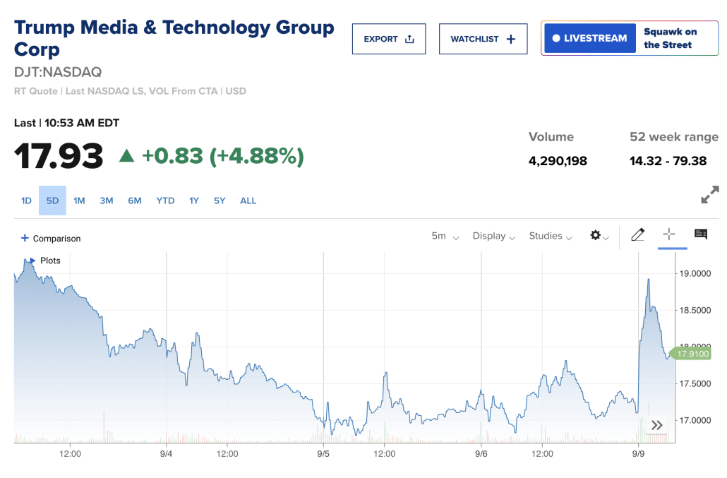Open chart settings gear menu

[599, 236]
